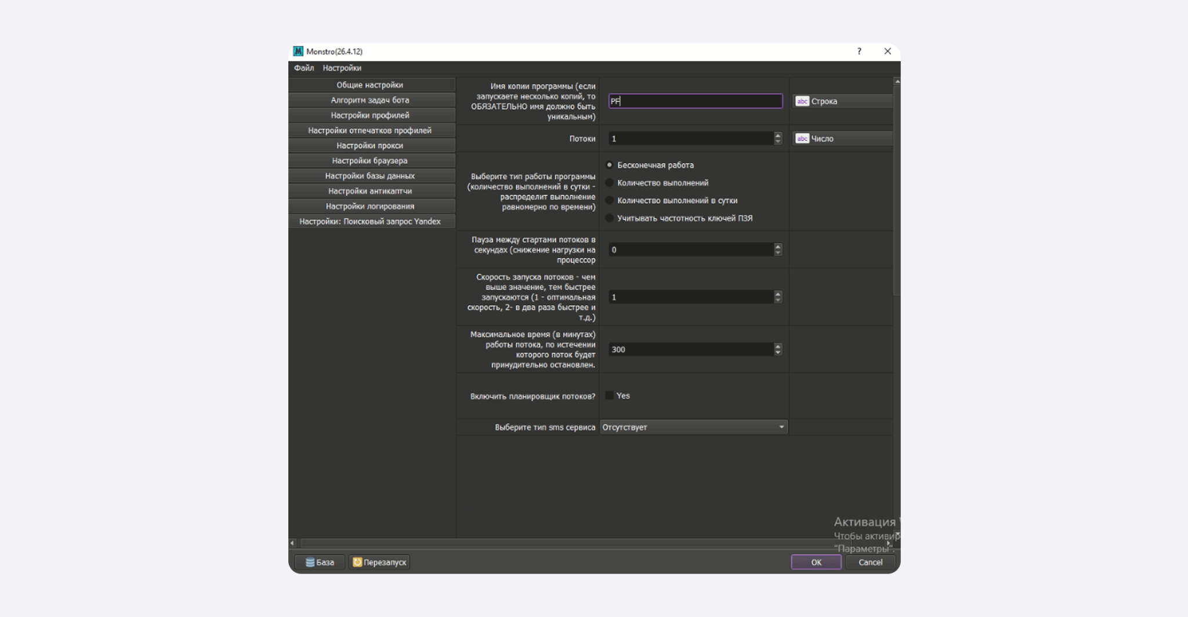
Task: Open Настройки прокси section
Action: coord(370,146)
